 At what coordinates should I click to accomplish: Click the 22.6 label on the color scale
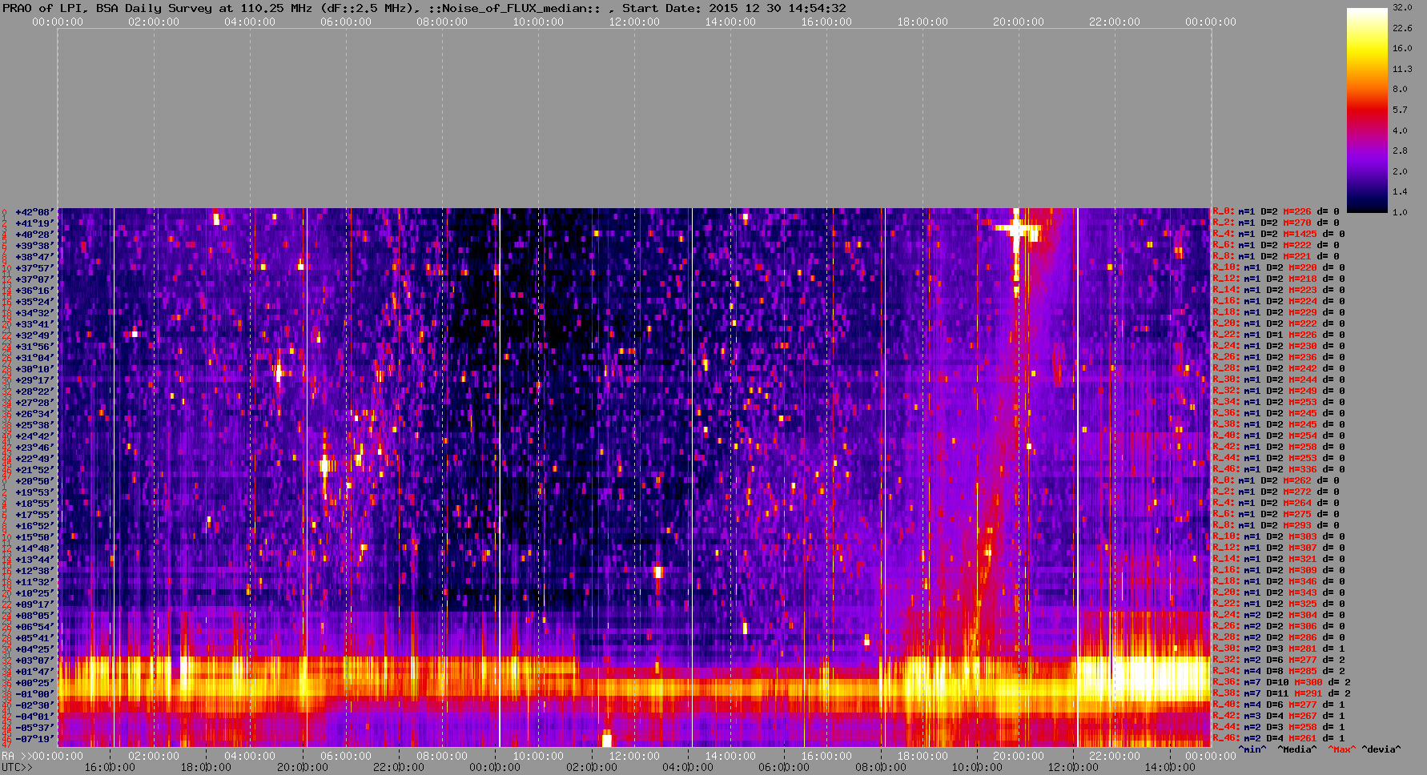(x=1402, y=28)
